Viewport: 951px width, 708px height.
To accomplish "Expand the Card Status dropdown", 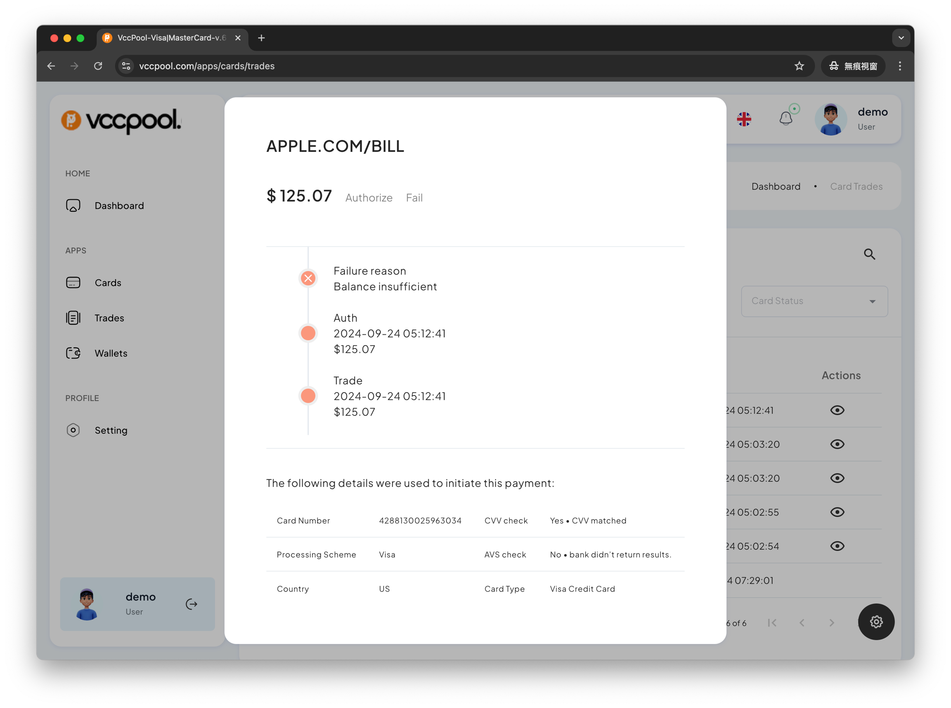I will pyautogui.click(x=814, y=301).
